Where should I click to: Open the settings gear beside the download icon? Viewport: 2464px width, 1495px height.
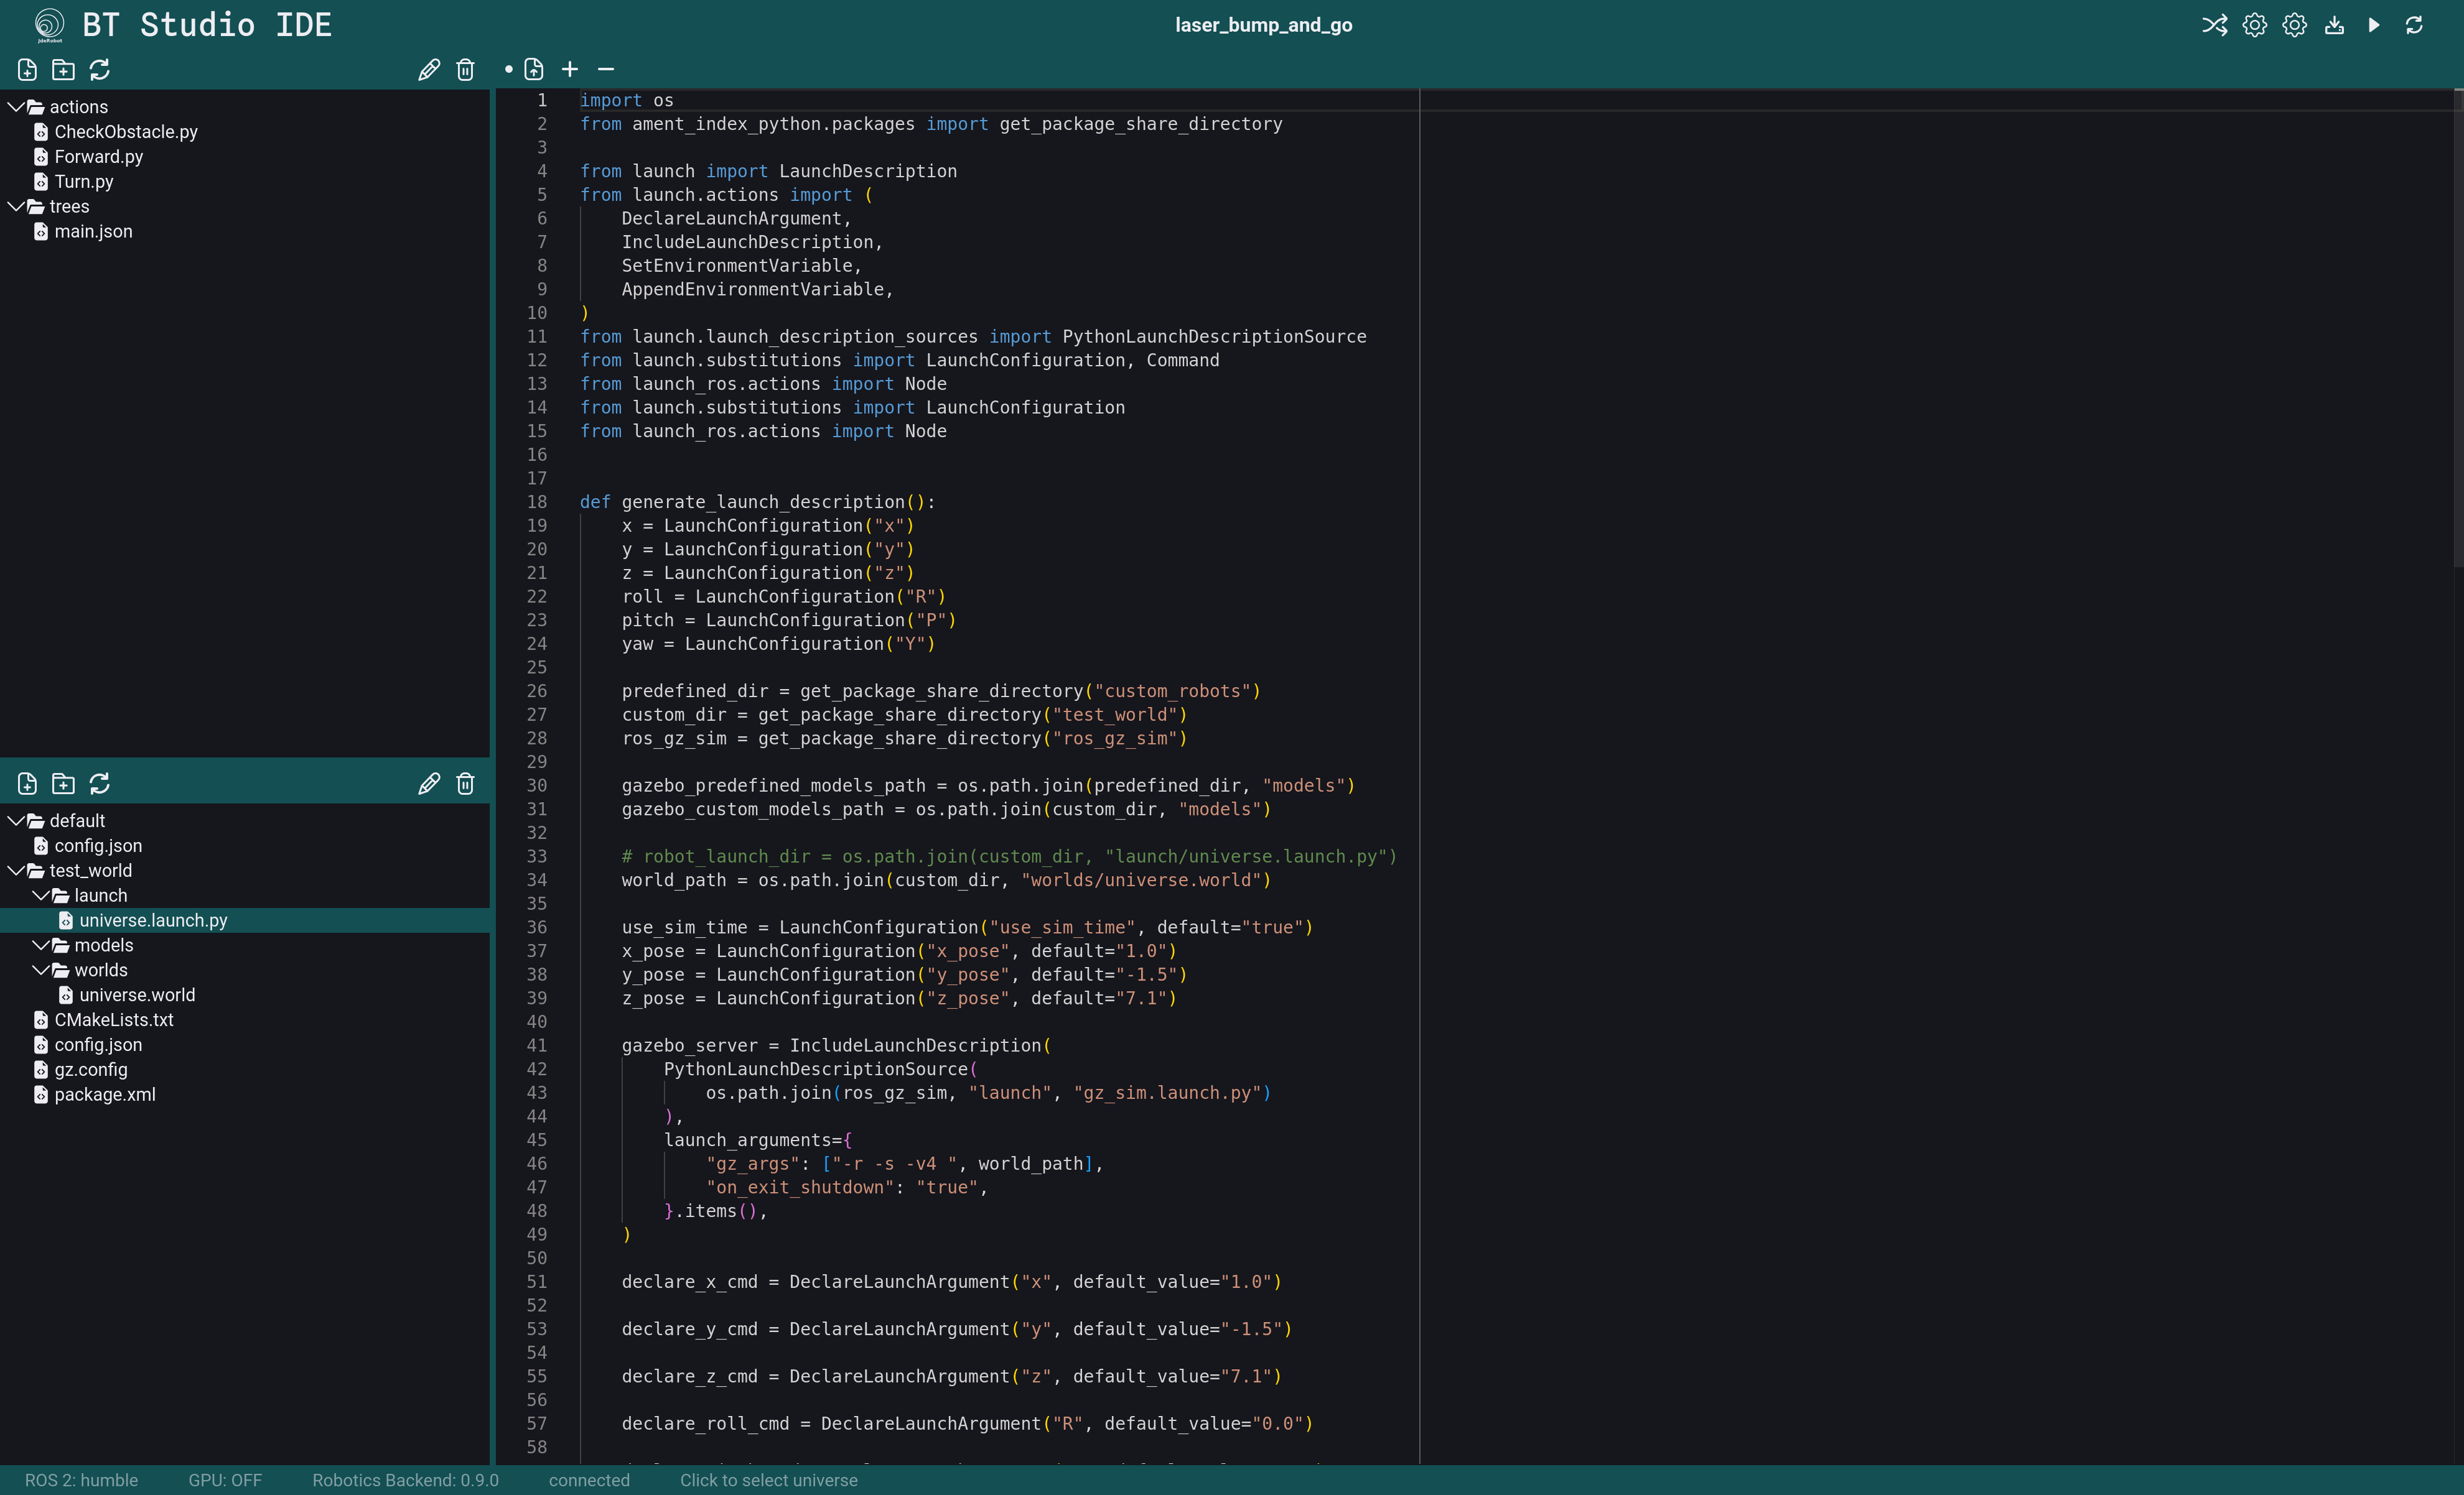point(2294,25)
